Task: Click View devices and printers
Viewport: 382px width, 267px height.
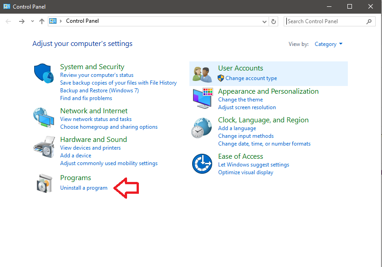Action: click(91, 148)
